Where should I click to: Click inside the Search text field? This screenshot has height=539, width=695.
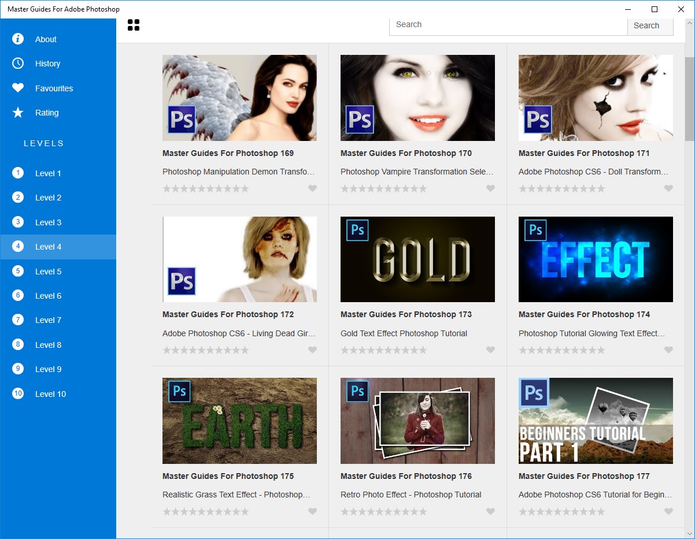(508, 25)
